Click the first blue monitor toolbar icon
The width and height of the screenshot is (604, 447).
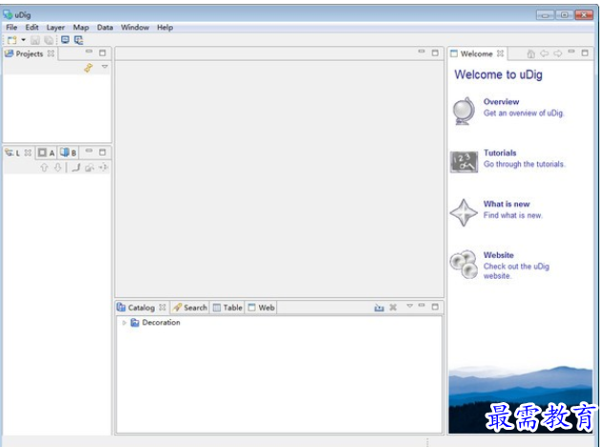(x=66, y=40)
